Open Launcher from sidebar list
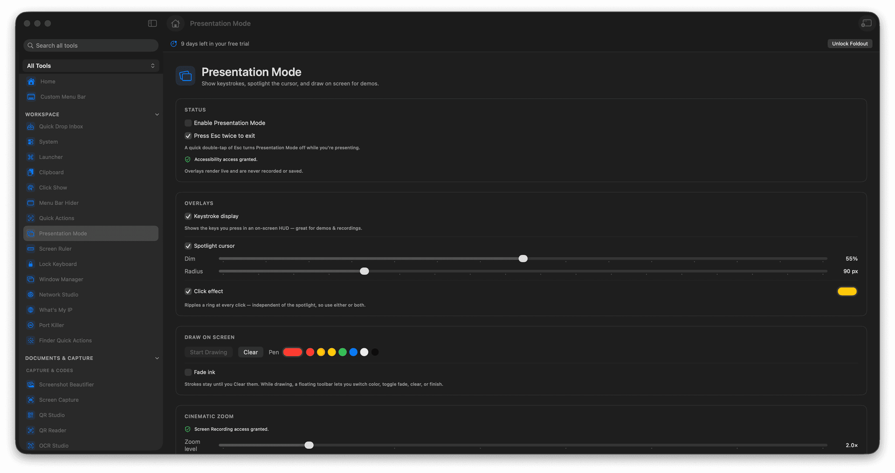 91,157
